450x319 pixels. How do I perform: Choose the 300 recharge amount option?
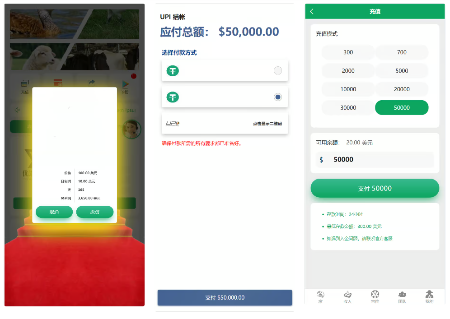tap(348, 52)
